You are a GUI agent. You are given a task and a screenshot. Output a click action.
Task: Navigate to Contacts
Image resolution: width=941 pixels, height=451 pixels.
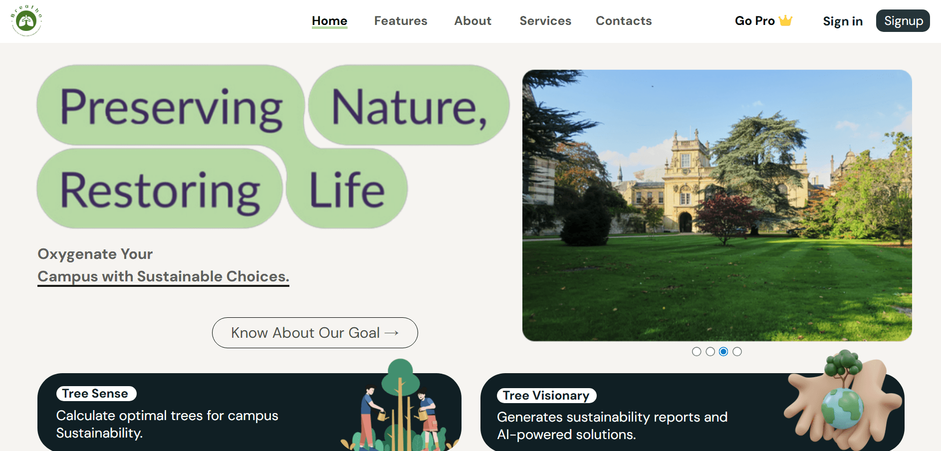point(623,21)
